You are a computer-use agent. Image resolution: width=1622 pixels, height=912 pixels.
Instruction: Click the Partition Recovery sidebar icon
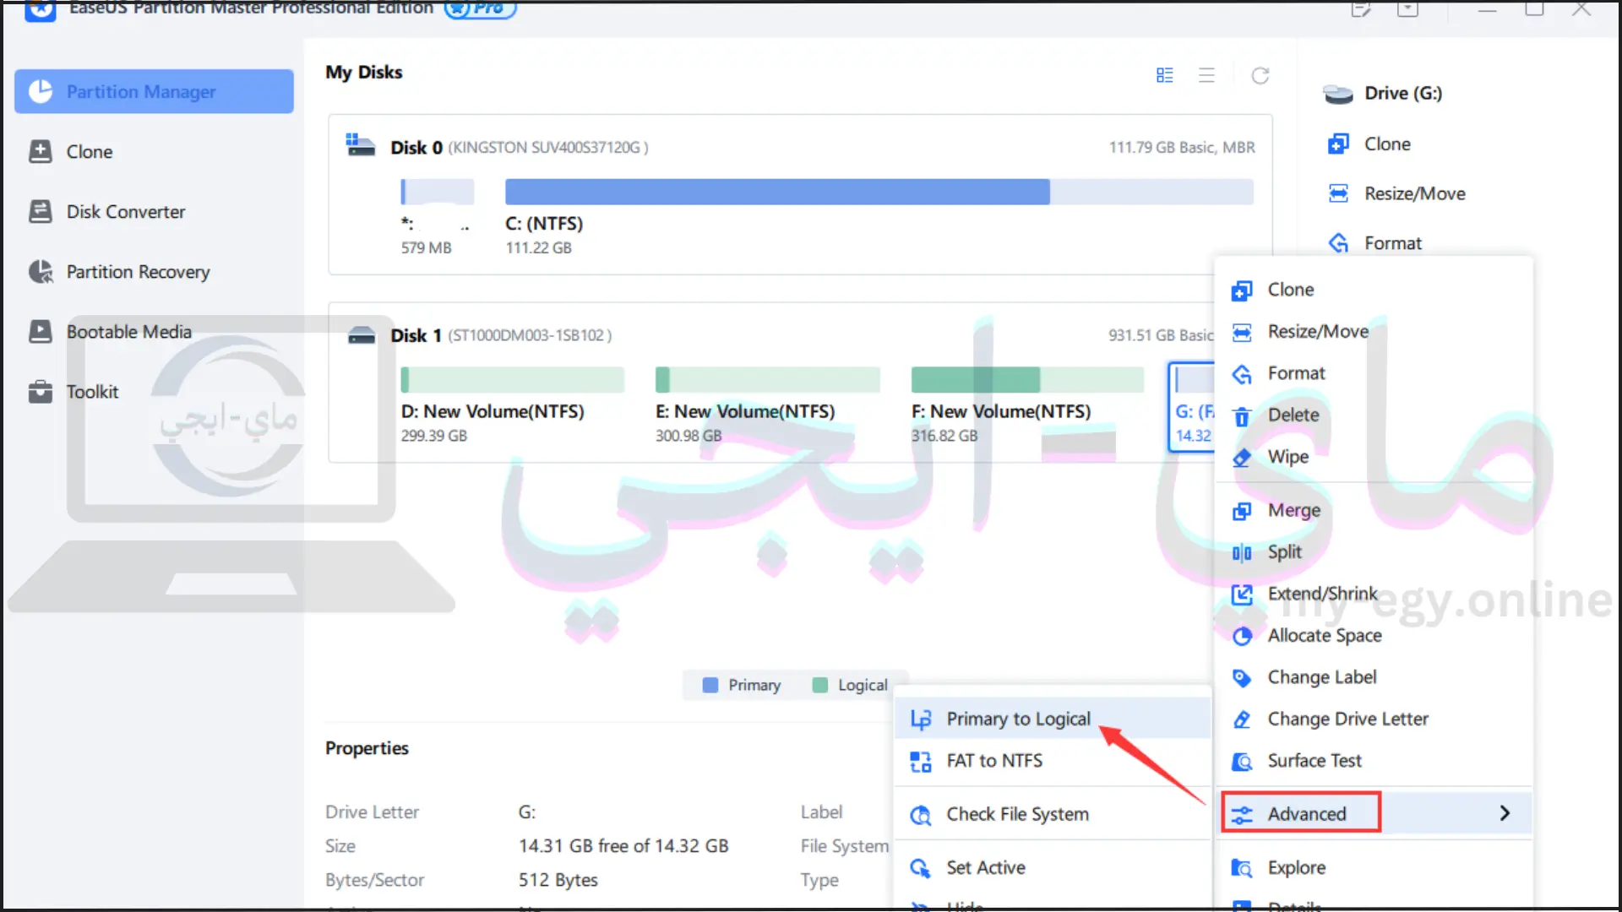[41, 272]
